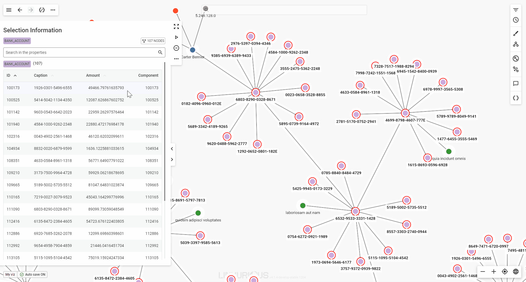Open the hamburger main menu

9,10
